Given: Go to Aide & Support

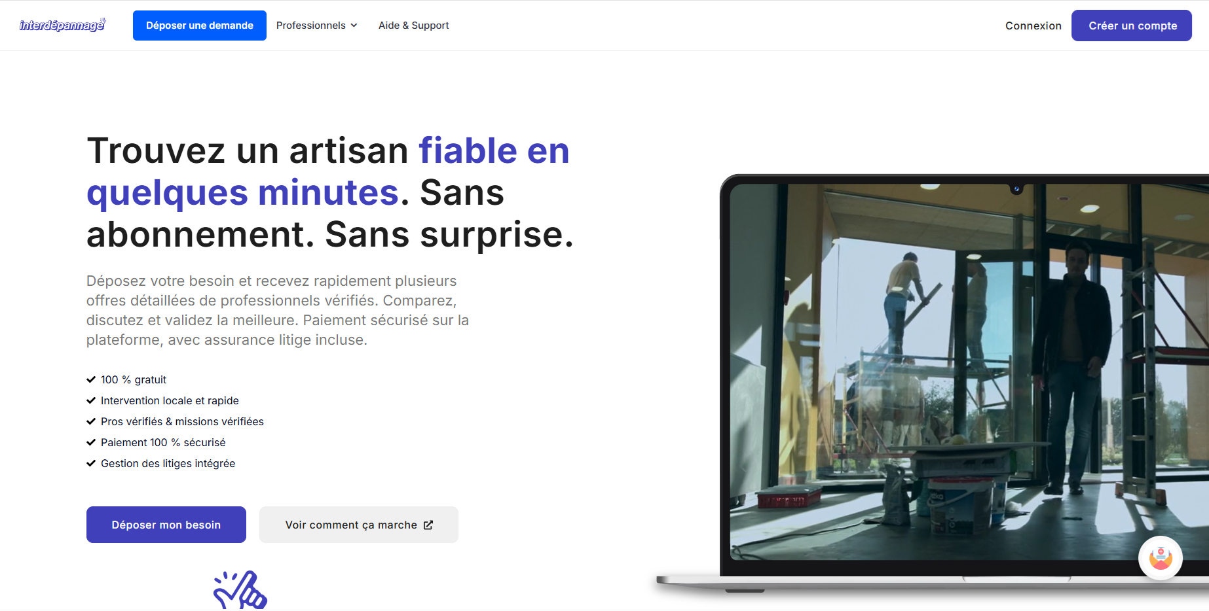Looking at the screenshot, I should 413,26.
